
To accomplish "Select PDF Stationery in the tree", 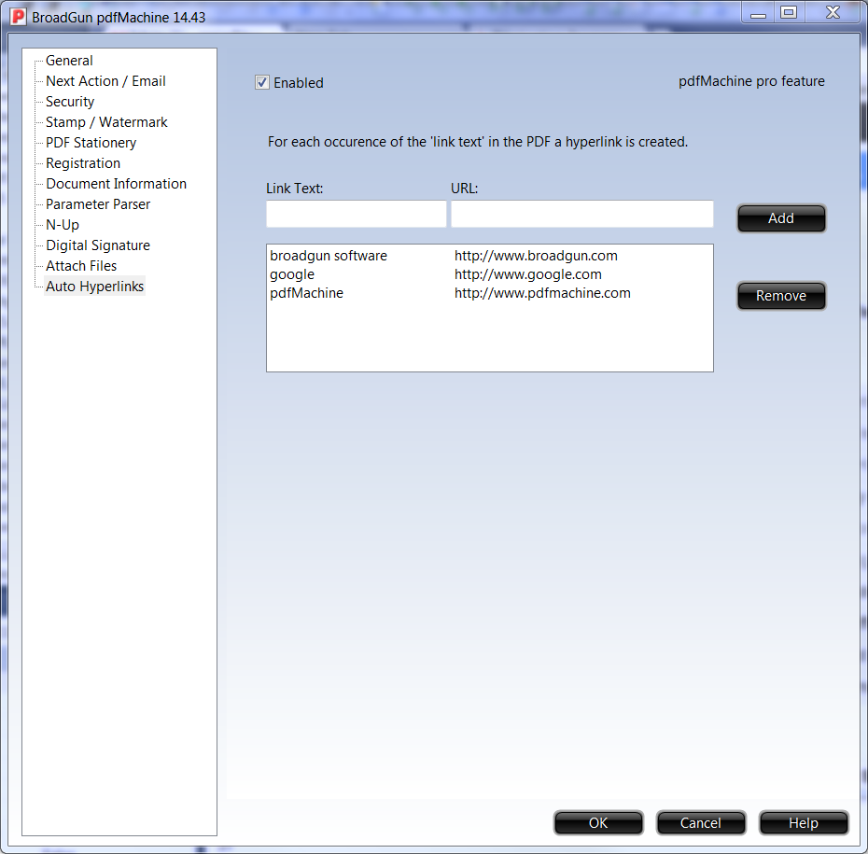I will [x=91, y=143].
